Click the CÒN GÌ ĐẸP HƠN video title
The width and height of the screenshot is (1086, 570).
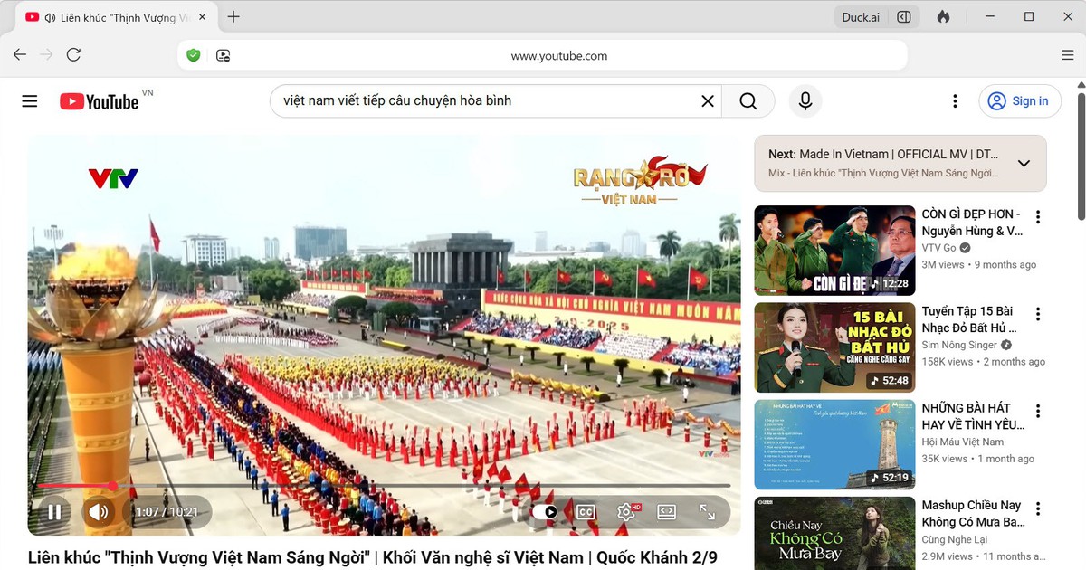pos(972,223)
